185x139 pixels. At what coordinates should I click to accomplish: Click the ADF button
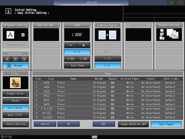104,124
